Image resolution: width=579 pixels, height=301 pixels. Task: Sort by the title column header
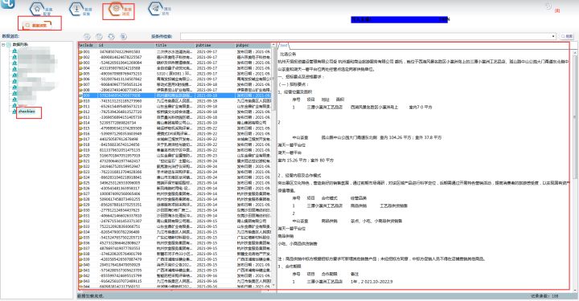pyautogui.click(x=175, y=45)
